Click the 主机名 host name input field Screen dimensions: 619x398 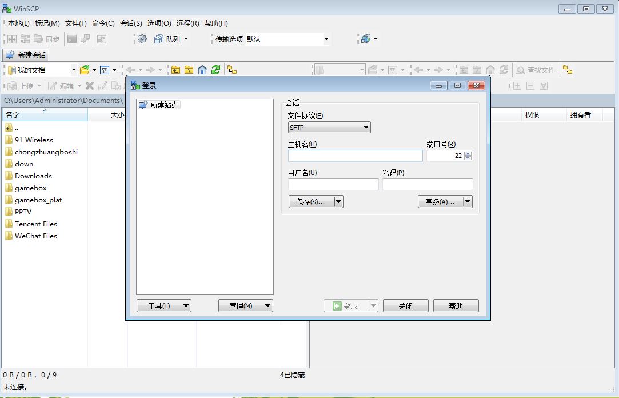(x=354, y=156)
